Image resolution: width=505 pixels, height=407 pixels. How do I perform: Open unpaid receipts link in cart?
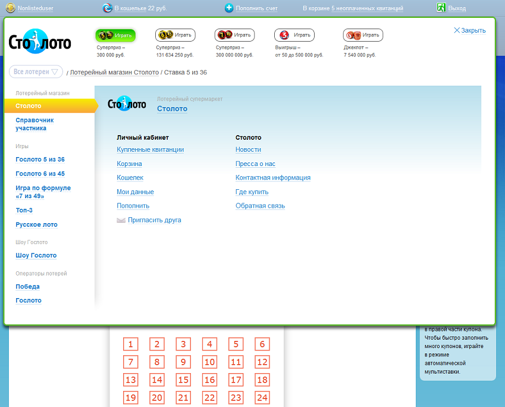tap(367, 8)
